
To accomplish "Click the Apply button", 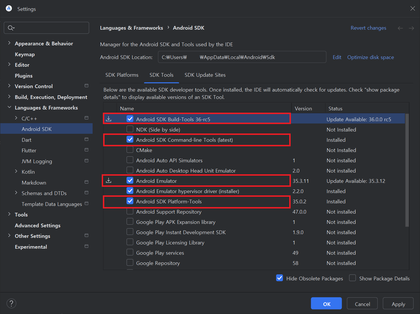I will coord(398,303).
